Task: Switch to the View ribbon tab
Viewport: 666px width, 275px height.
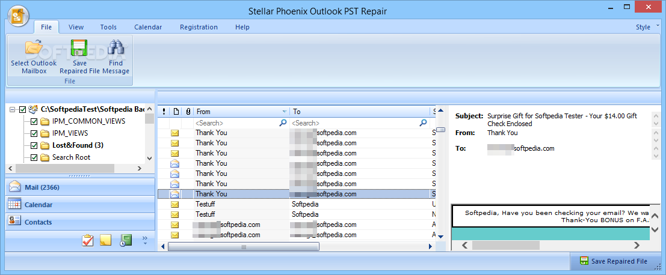Action: 76,27
